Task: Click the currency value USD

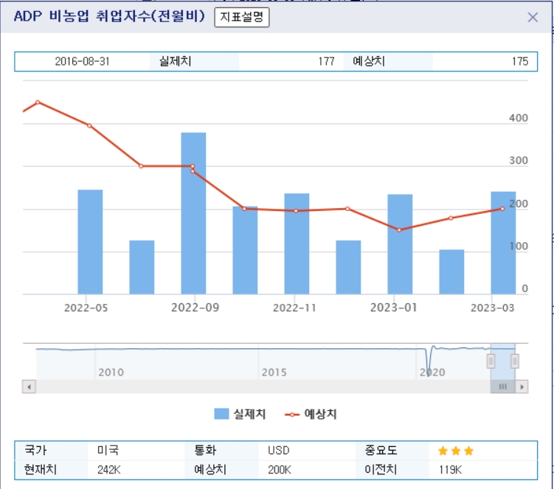Action: click(x=279, y=451)
